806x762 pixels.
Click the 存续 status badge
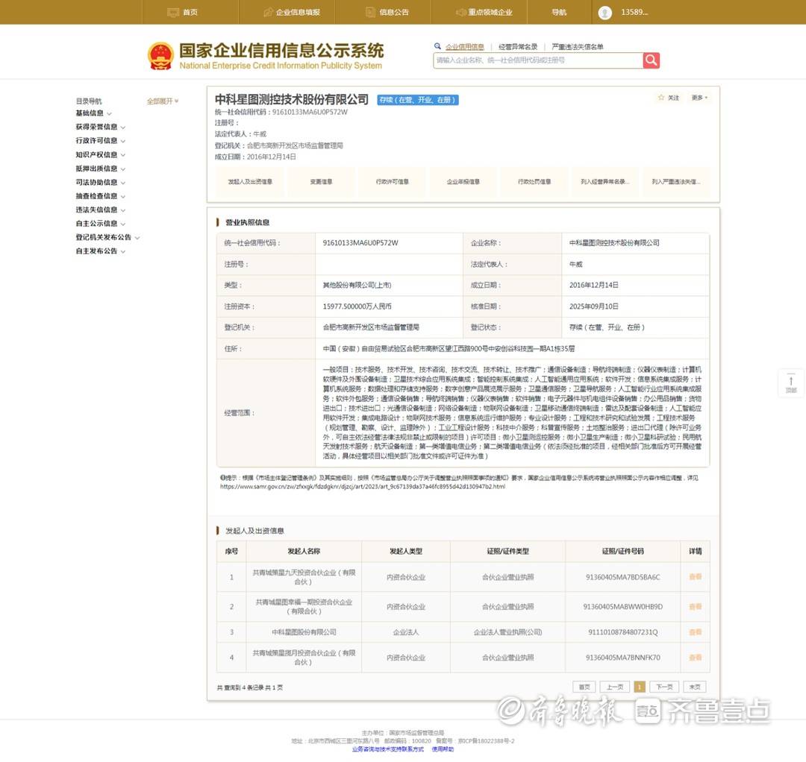pyautogui.click(x=418, y=100)
